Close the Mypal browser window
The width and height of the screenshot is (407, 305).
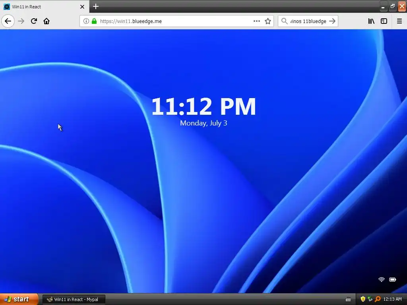point(402,6)
